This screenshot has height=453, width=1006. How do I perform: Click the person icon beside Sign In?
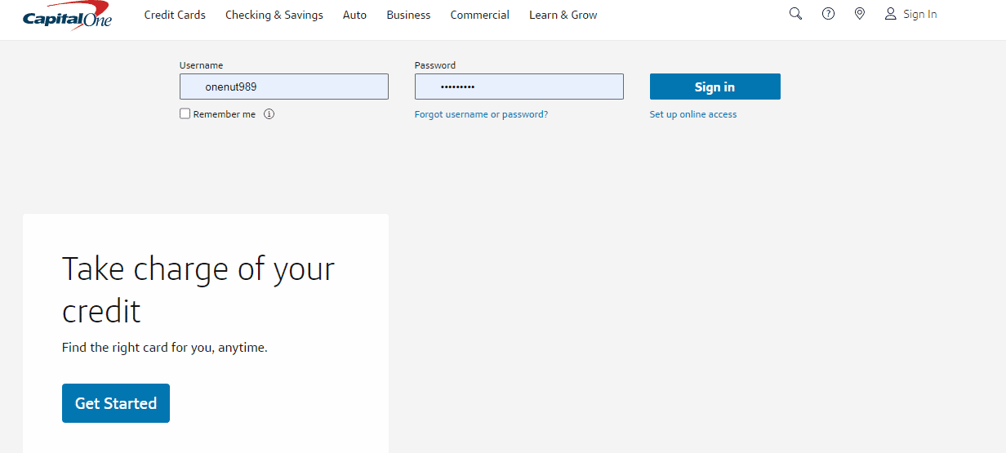pos(891,14)
